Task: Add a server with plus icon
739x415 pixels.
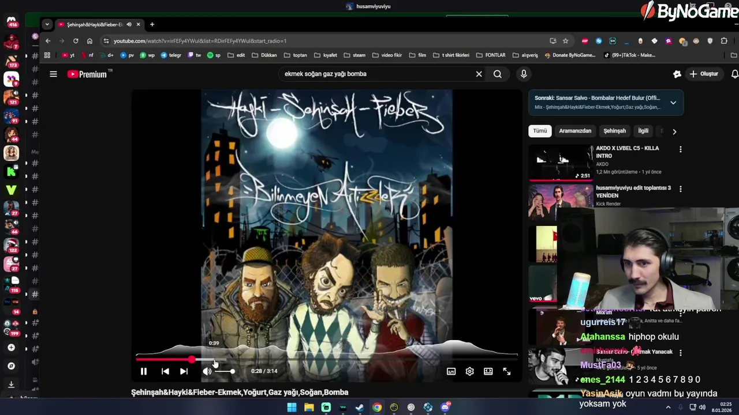Action: coord(11,348)
